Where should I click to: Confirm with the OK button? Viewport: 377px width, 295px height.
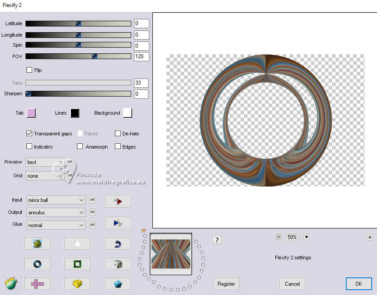pos(359,284)
